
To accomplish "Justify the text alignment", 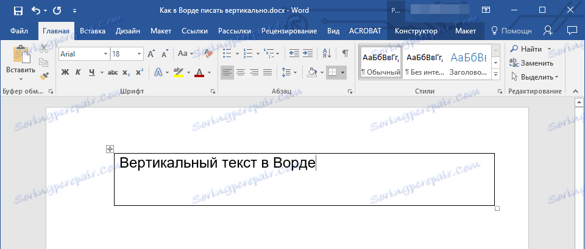I will tap(267, 72).
